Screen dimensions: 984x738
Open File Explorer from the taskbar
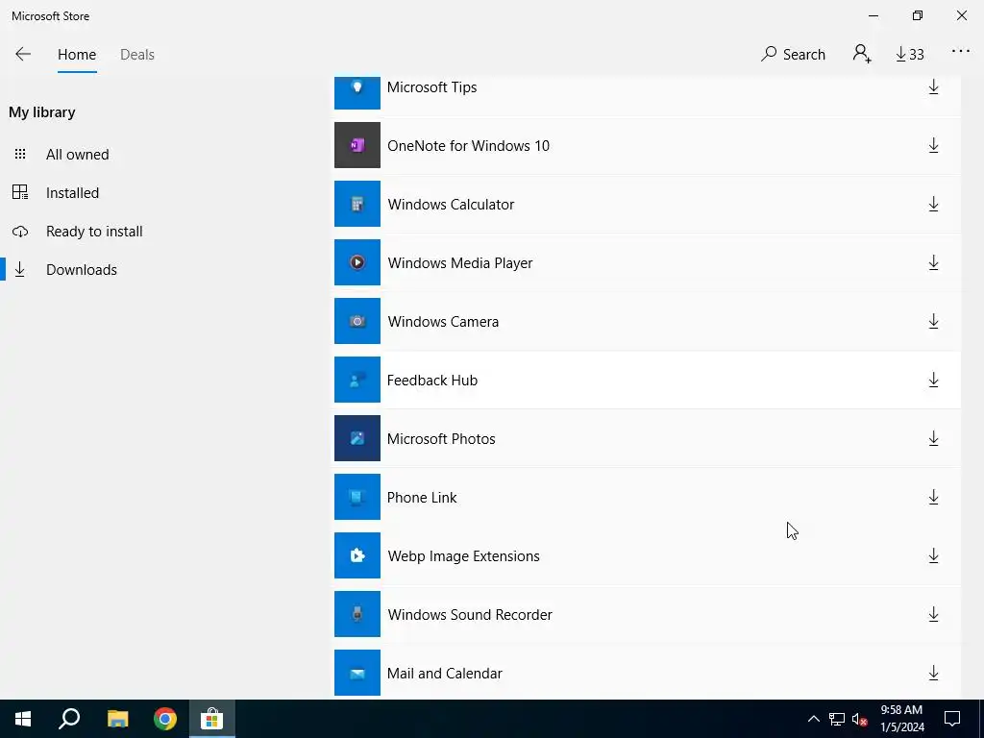pyautogui.click(x=117, y=719)
